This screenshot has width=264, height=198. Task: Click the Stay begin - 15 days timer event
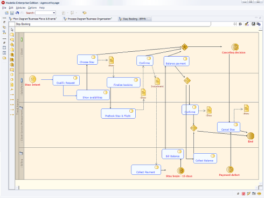click(180, 170)
